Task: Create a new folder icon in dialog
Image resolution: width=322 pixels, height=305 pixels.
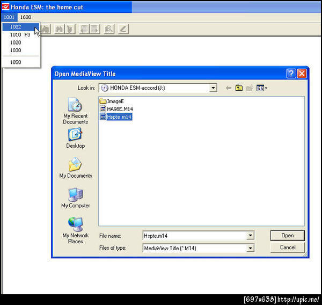Action: 250,88
